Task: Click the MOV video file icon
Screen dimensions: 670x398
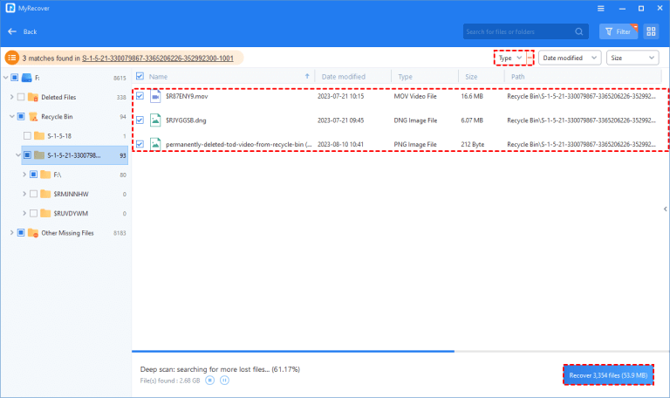Action: point(155,97)
